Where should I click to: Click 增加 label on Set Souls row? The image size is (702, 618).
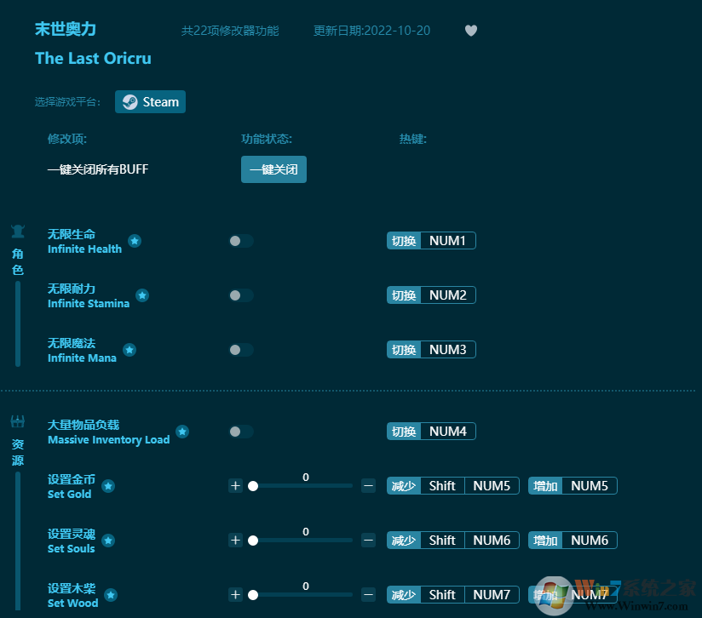click(x=545, y=541)
